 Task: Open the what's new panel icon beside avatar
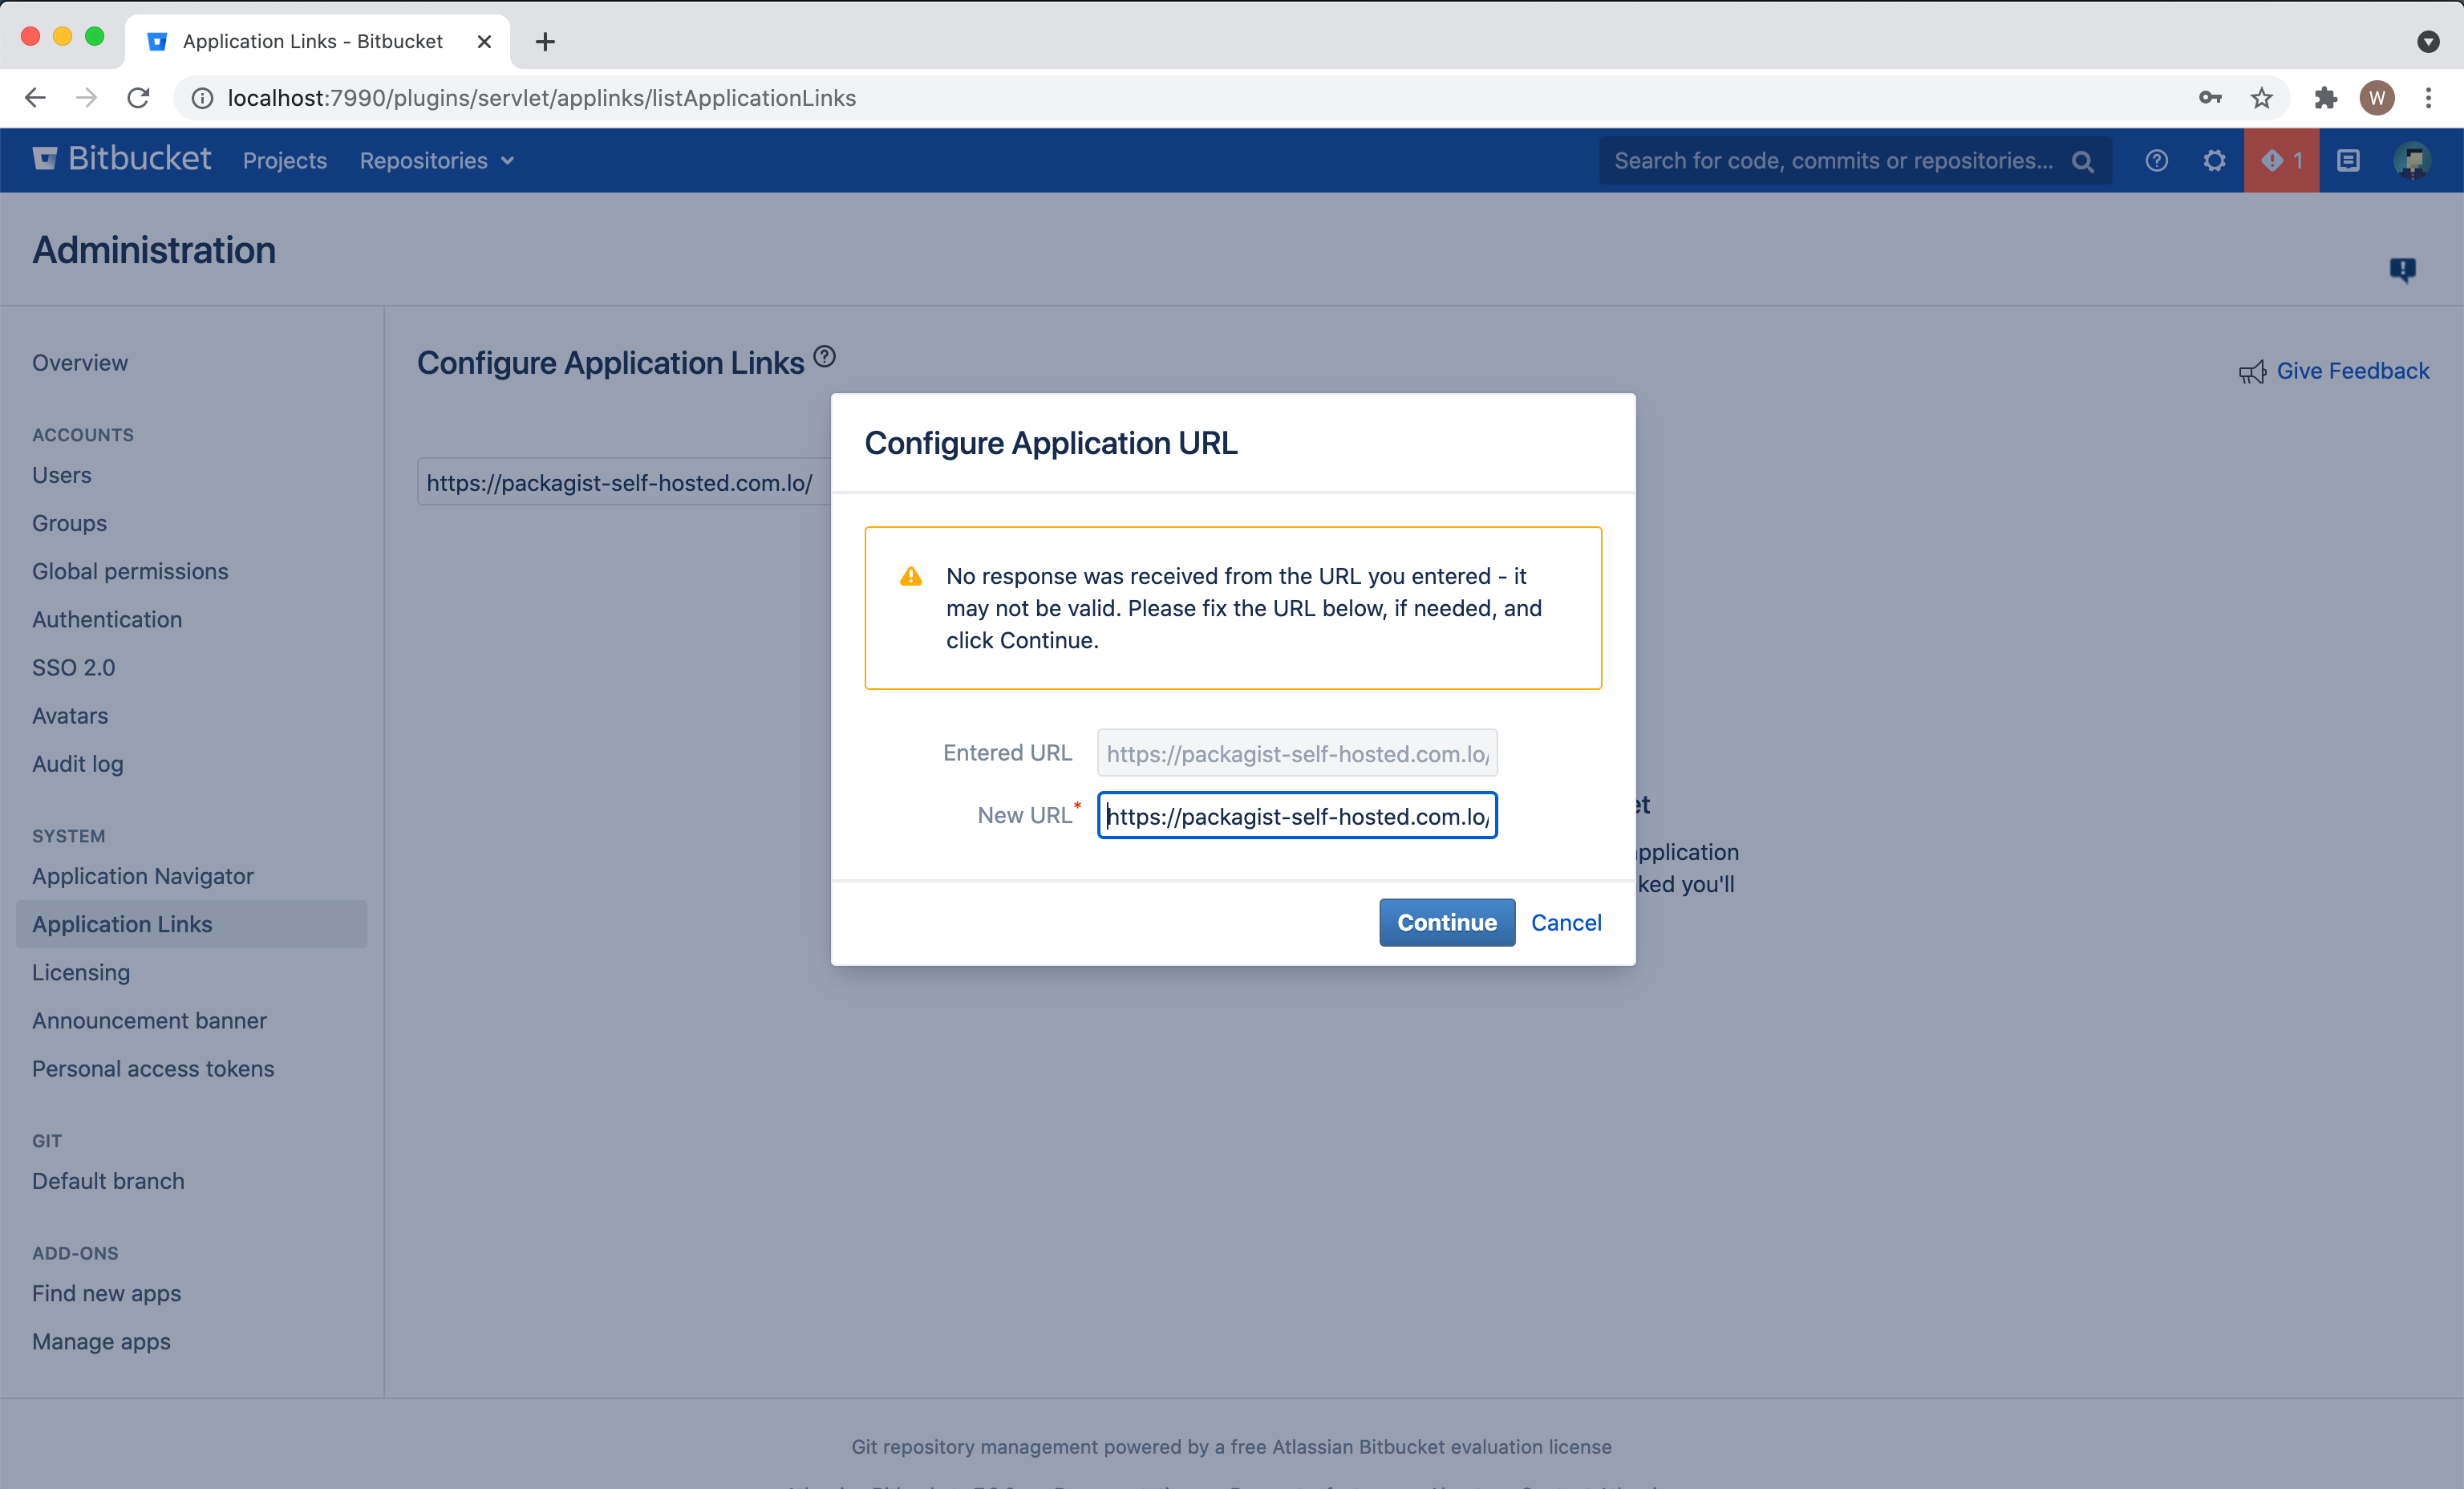2349,160
